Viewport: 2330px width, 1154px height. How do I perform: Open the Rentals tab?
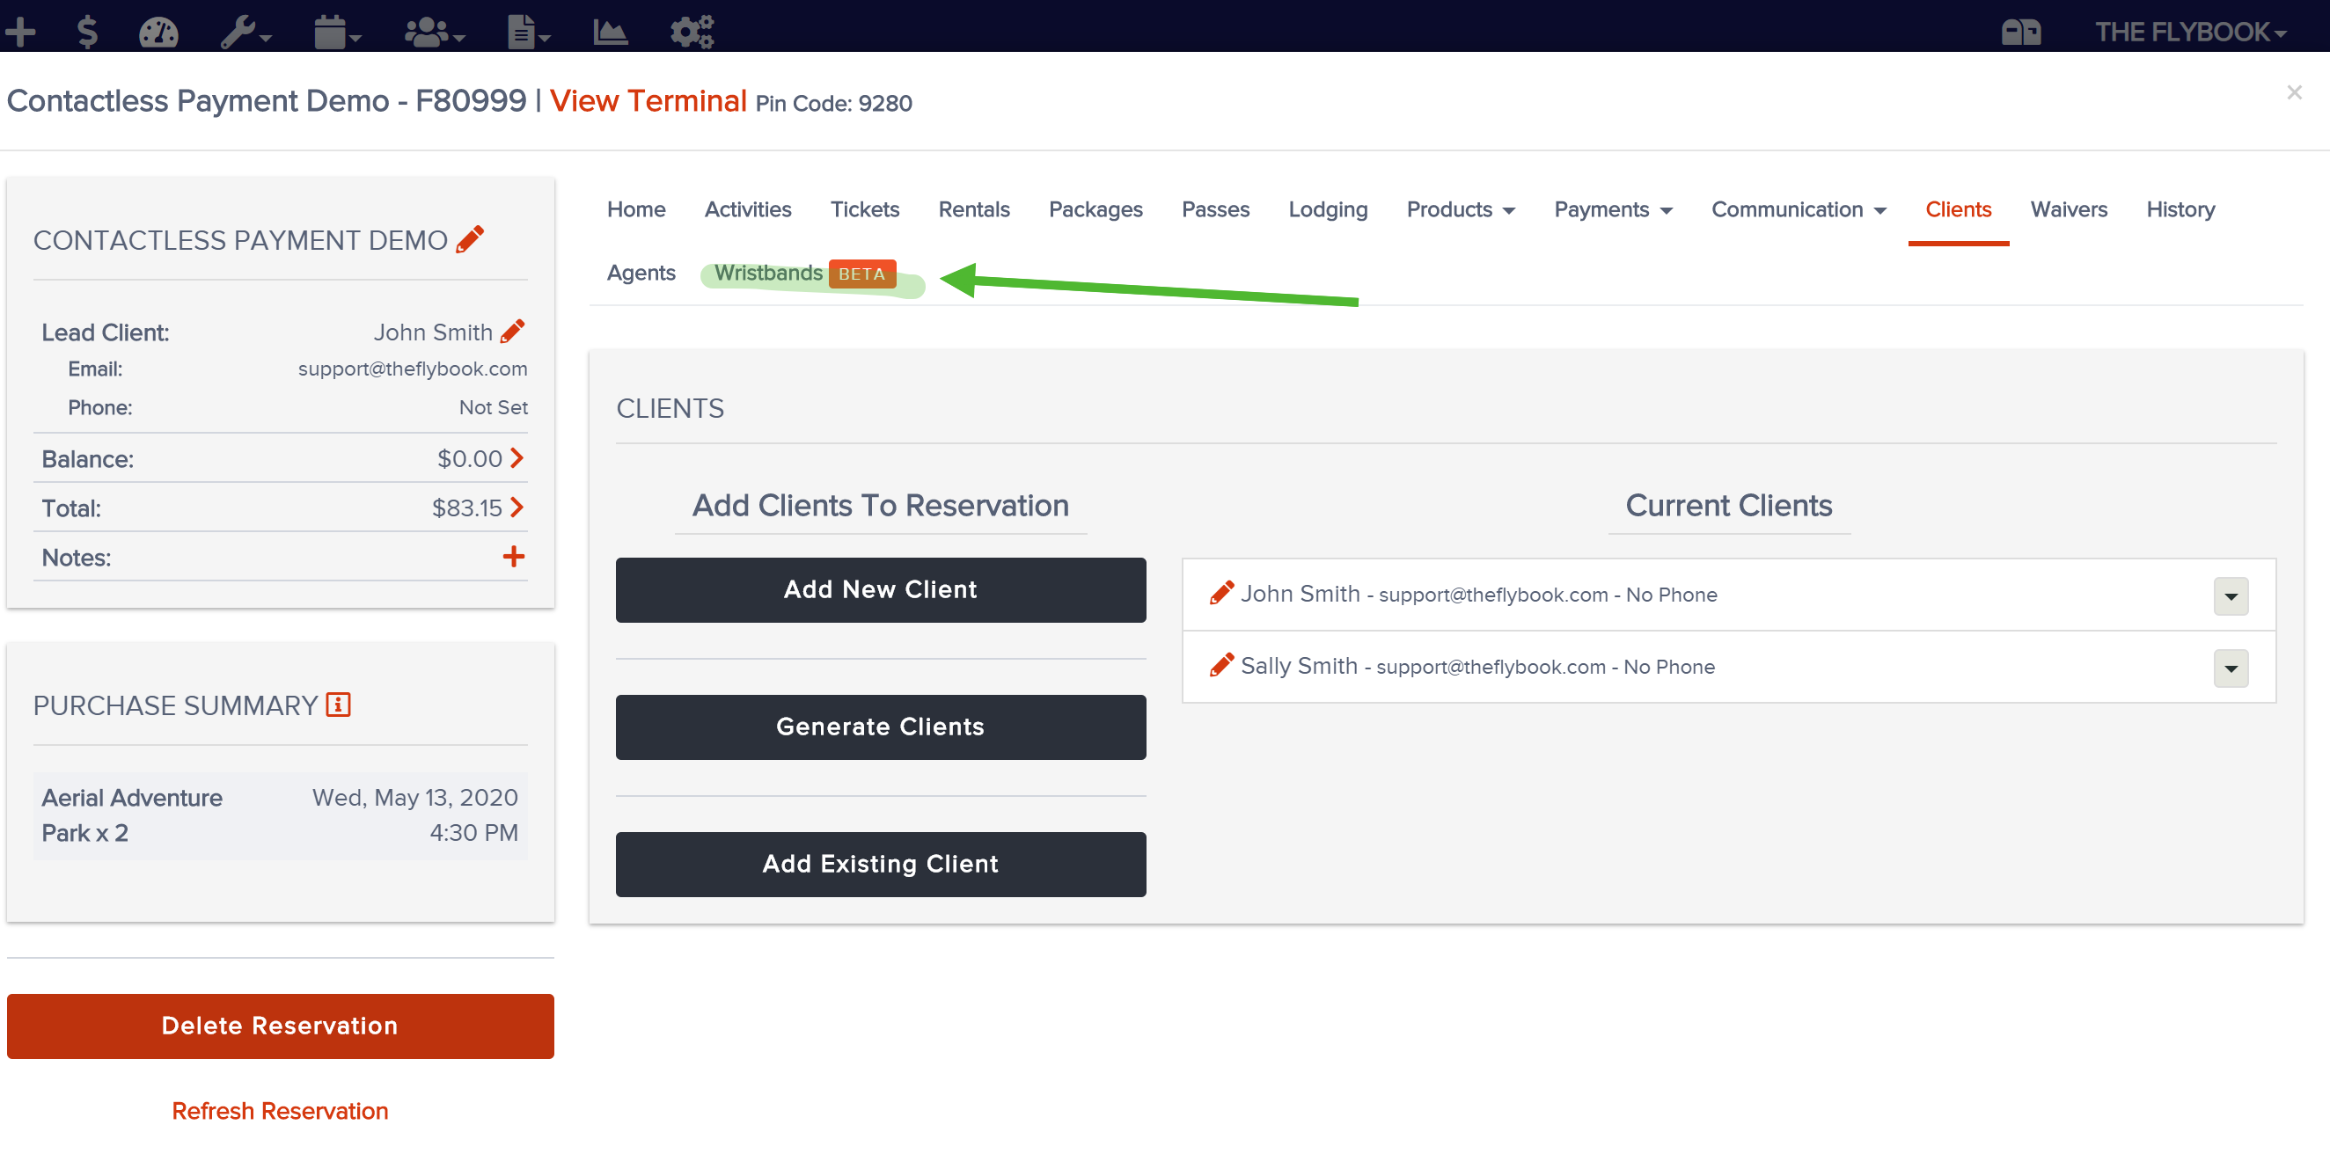(974, 209)
